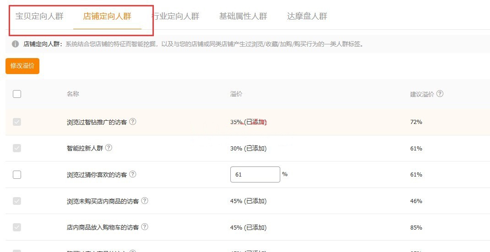Click 30% (已添加) premium value
The width and height of the screenshot is (490, 252).
coord(249,148)
